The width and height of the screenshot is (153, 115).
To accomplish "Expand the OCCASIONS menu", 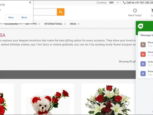I will [x=13, y=24].
